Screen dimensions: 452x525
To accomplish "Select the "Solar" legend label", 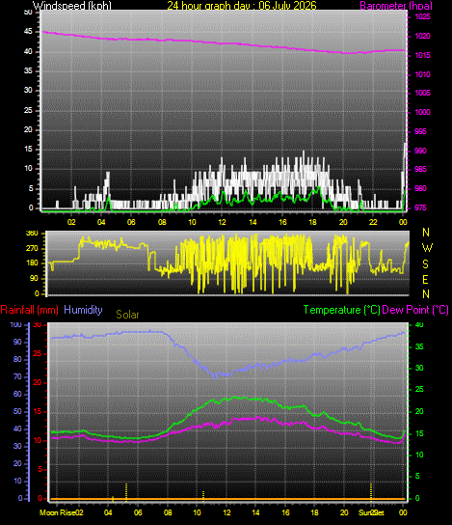I will (127, 315).
